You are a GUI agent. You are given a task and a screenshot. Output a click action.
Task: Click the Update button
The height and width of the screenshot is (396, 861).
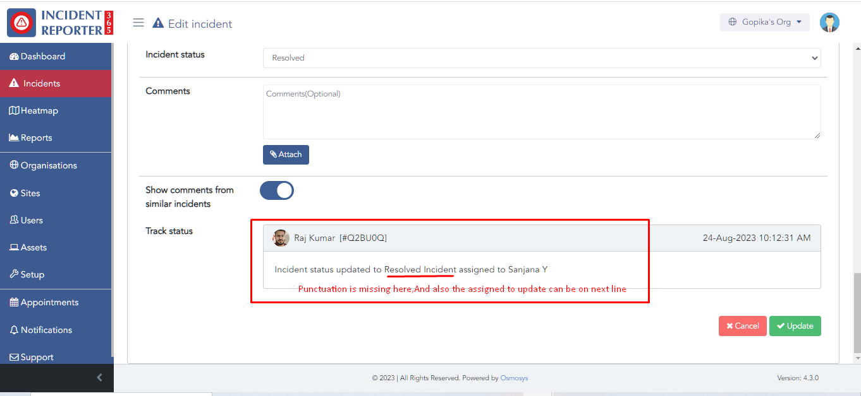pos(795,326)
